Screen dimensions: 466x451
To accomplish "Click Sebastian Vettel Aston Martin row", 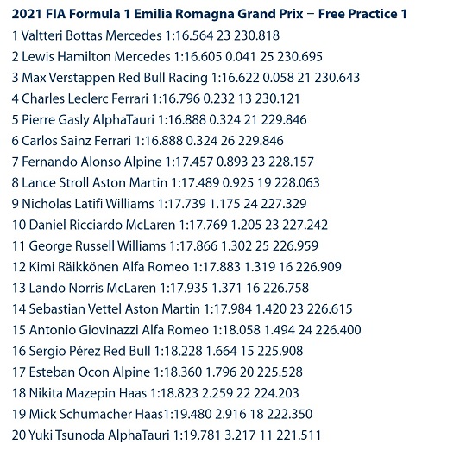I will coord(182,309).
